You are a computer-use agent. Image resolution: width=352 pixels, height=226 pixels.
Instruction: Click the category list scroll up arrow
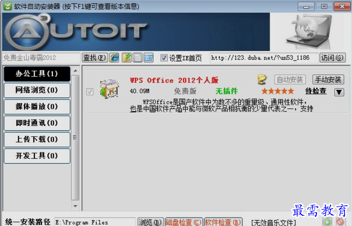point(75,71)
